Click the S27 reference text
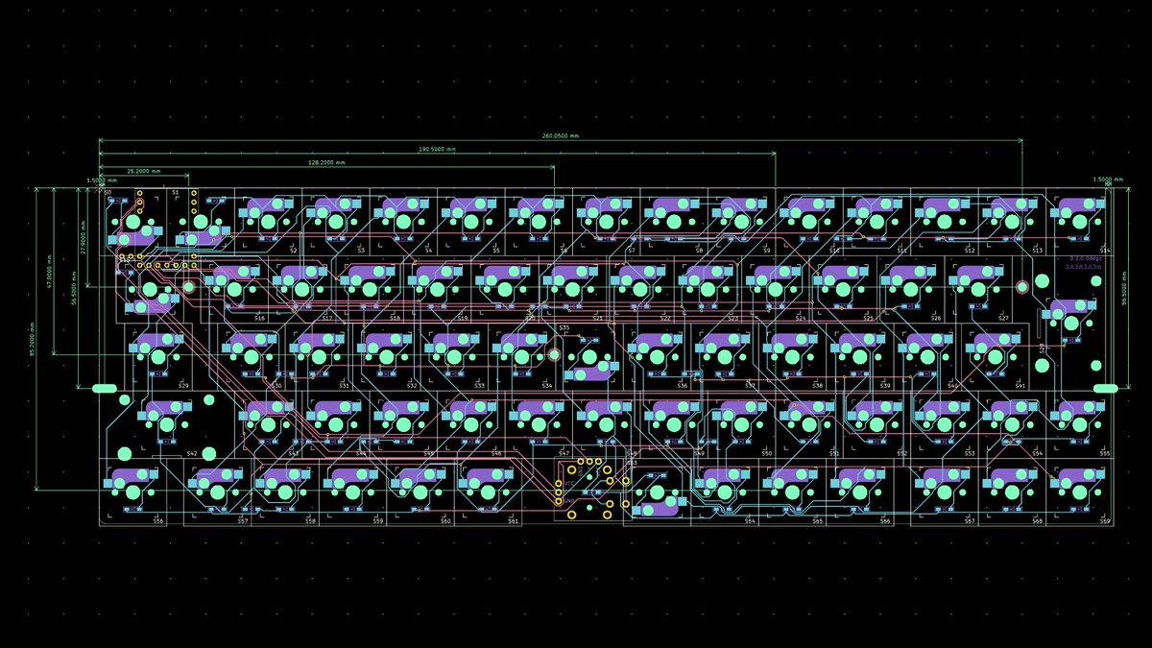This screenshot has height=648, width=1152. point(1003,317)
